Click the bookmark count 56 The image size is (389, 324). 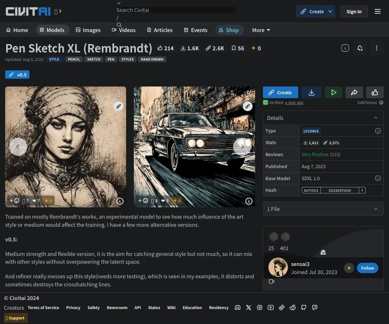click(238, 48)
